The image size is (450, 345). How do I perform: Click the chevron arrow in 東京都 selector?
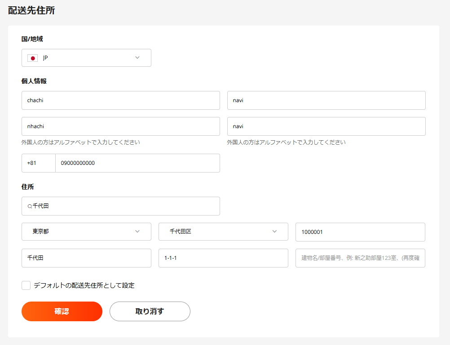coord(137,232)
